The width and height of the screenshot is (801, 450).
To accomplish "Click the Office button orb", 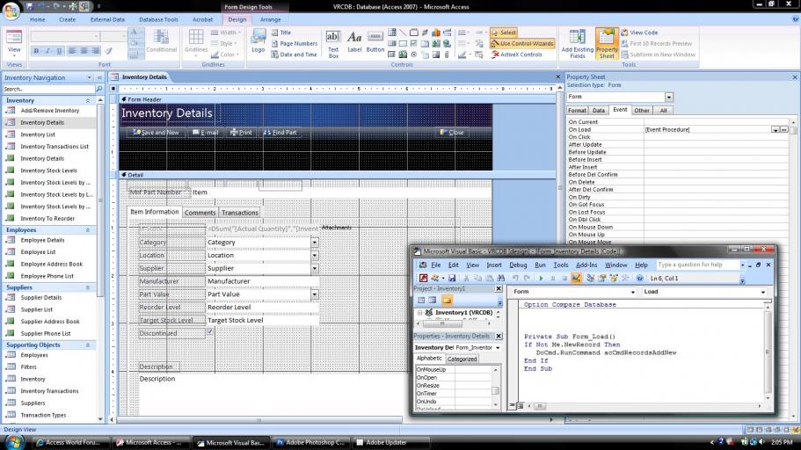I will point(11,11).
